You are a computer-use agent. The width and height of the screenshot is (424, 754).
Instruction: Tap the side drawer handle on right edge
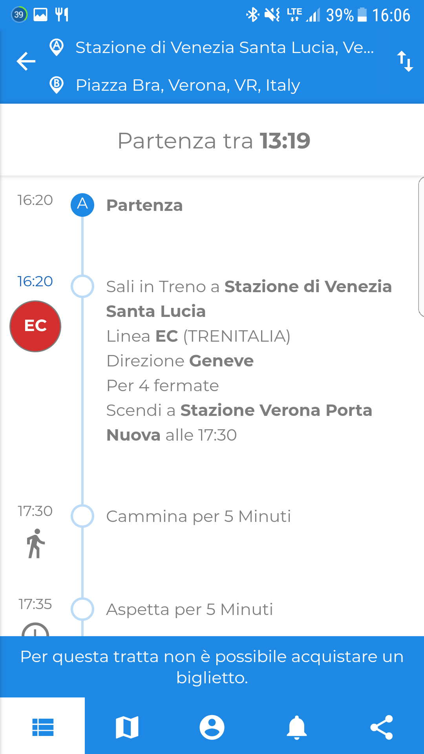[x=421, y=247]
